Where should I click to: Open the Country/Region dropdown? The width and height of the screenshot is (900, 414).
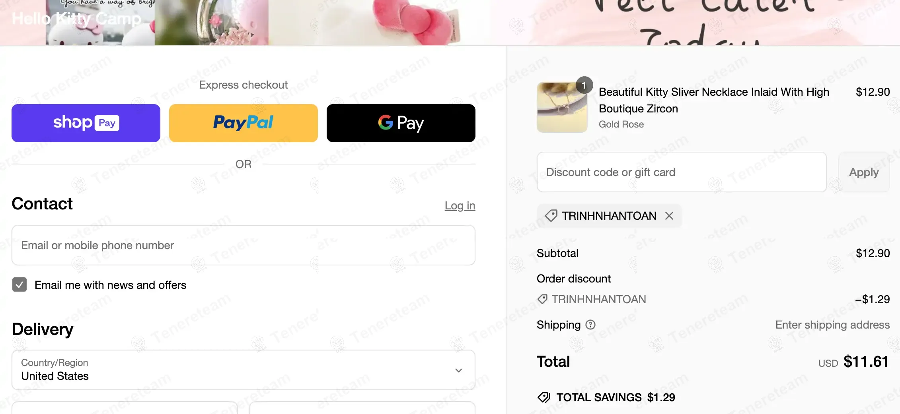point(244,370)
